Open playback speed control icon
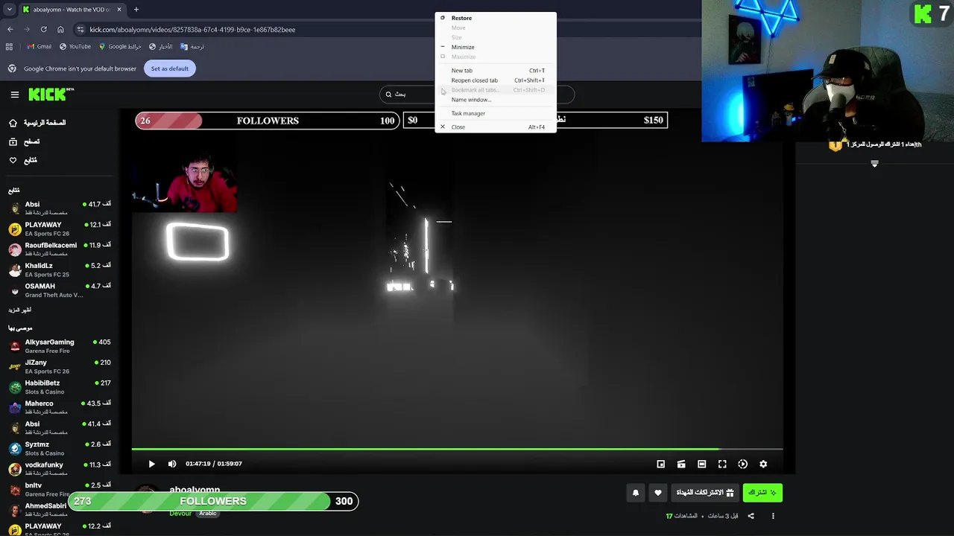954x536 pixels. pos(742,464)
